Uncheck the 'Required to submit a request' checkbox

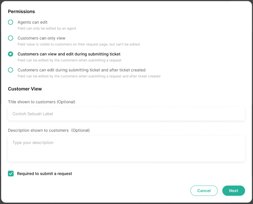click(11, 174)
